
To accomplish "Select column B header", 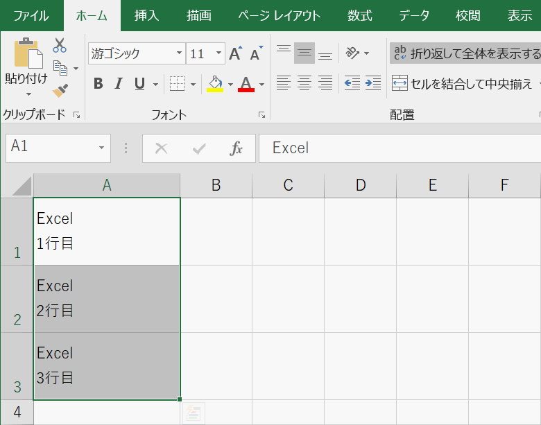I will tap(216, 186).
